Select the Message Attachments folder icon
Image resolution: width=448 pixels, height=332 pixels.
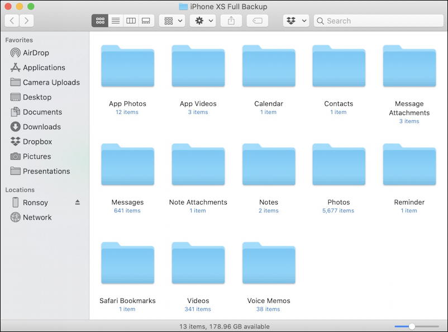point(409,66)
